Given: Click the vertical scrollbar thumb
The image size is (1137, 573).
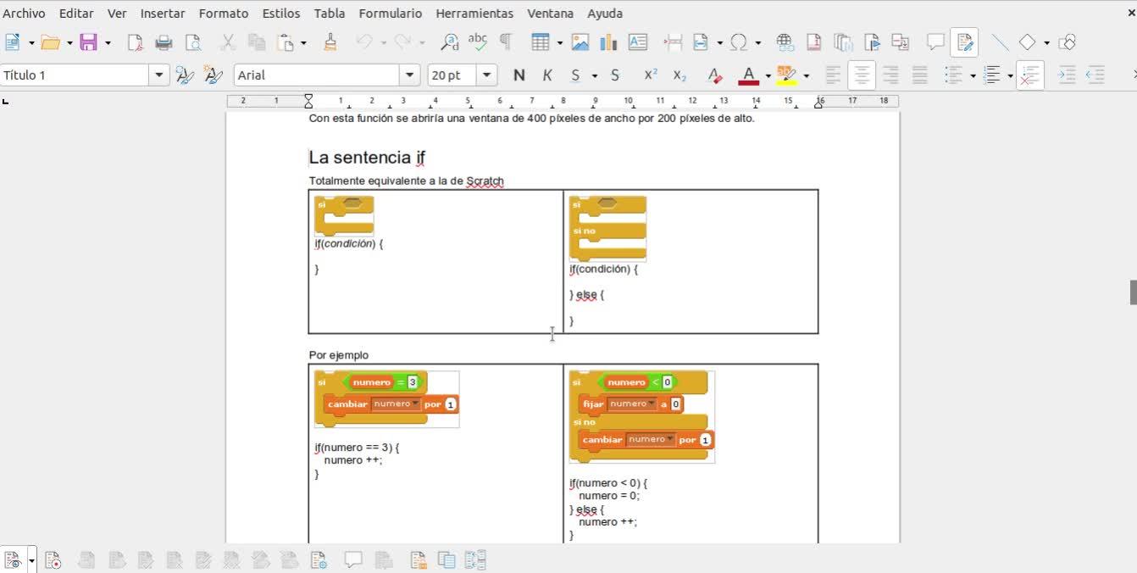Looking at the screenshot, I should [x=1133, y=292].
